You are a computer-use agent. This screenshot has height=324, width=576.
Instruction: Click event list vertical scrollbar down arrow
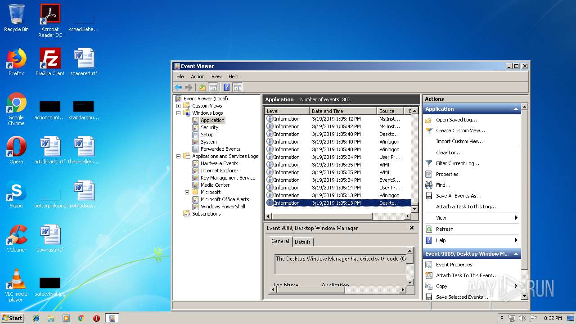415,209
